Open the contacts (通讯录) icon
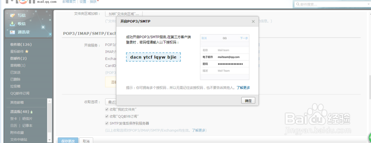 [12, 32]
